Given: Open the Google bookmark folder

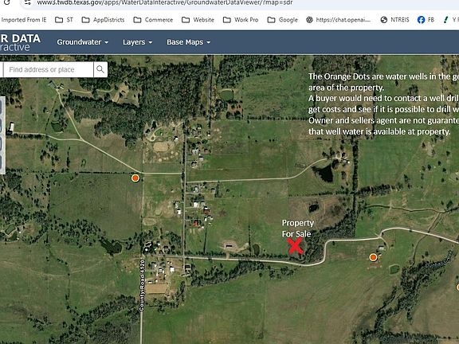Looking at the screenshot, I should pos(282,20).
